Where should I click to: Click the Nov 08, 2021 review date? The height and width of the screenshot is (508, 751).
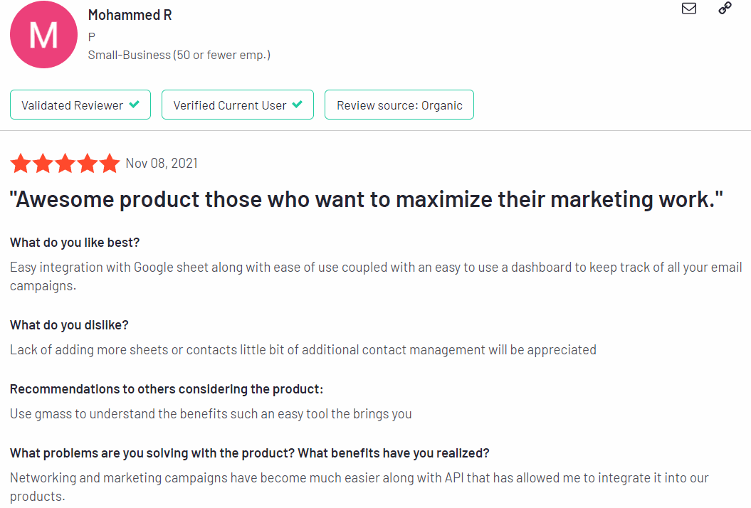pyautogui.click(x=162, y=163)
